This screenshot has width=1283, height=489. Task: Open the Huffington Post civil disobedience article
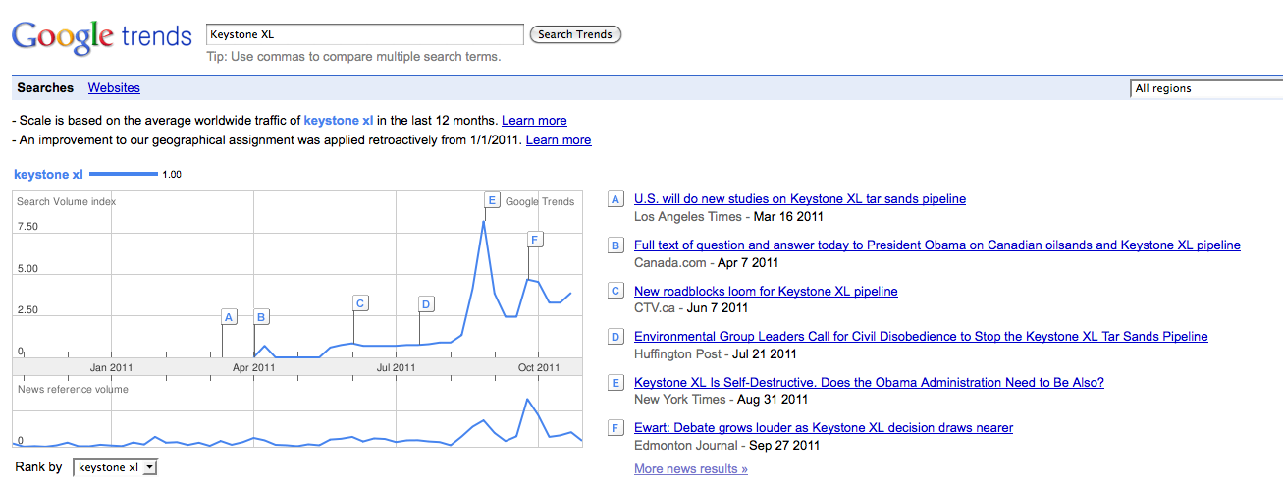click(921, 337)
